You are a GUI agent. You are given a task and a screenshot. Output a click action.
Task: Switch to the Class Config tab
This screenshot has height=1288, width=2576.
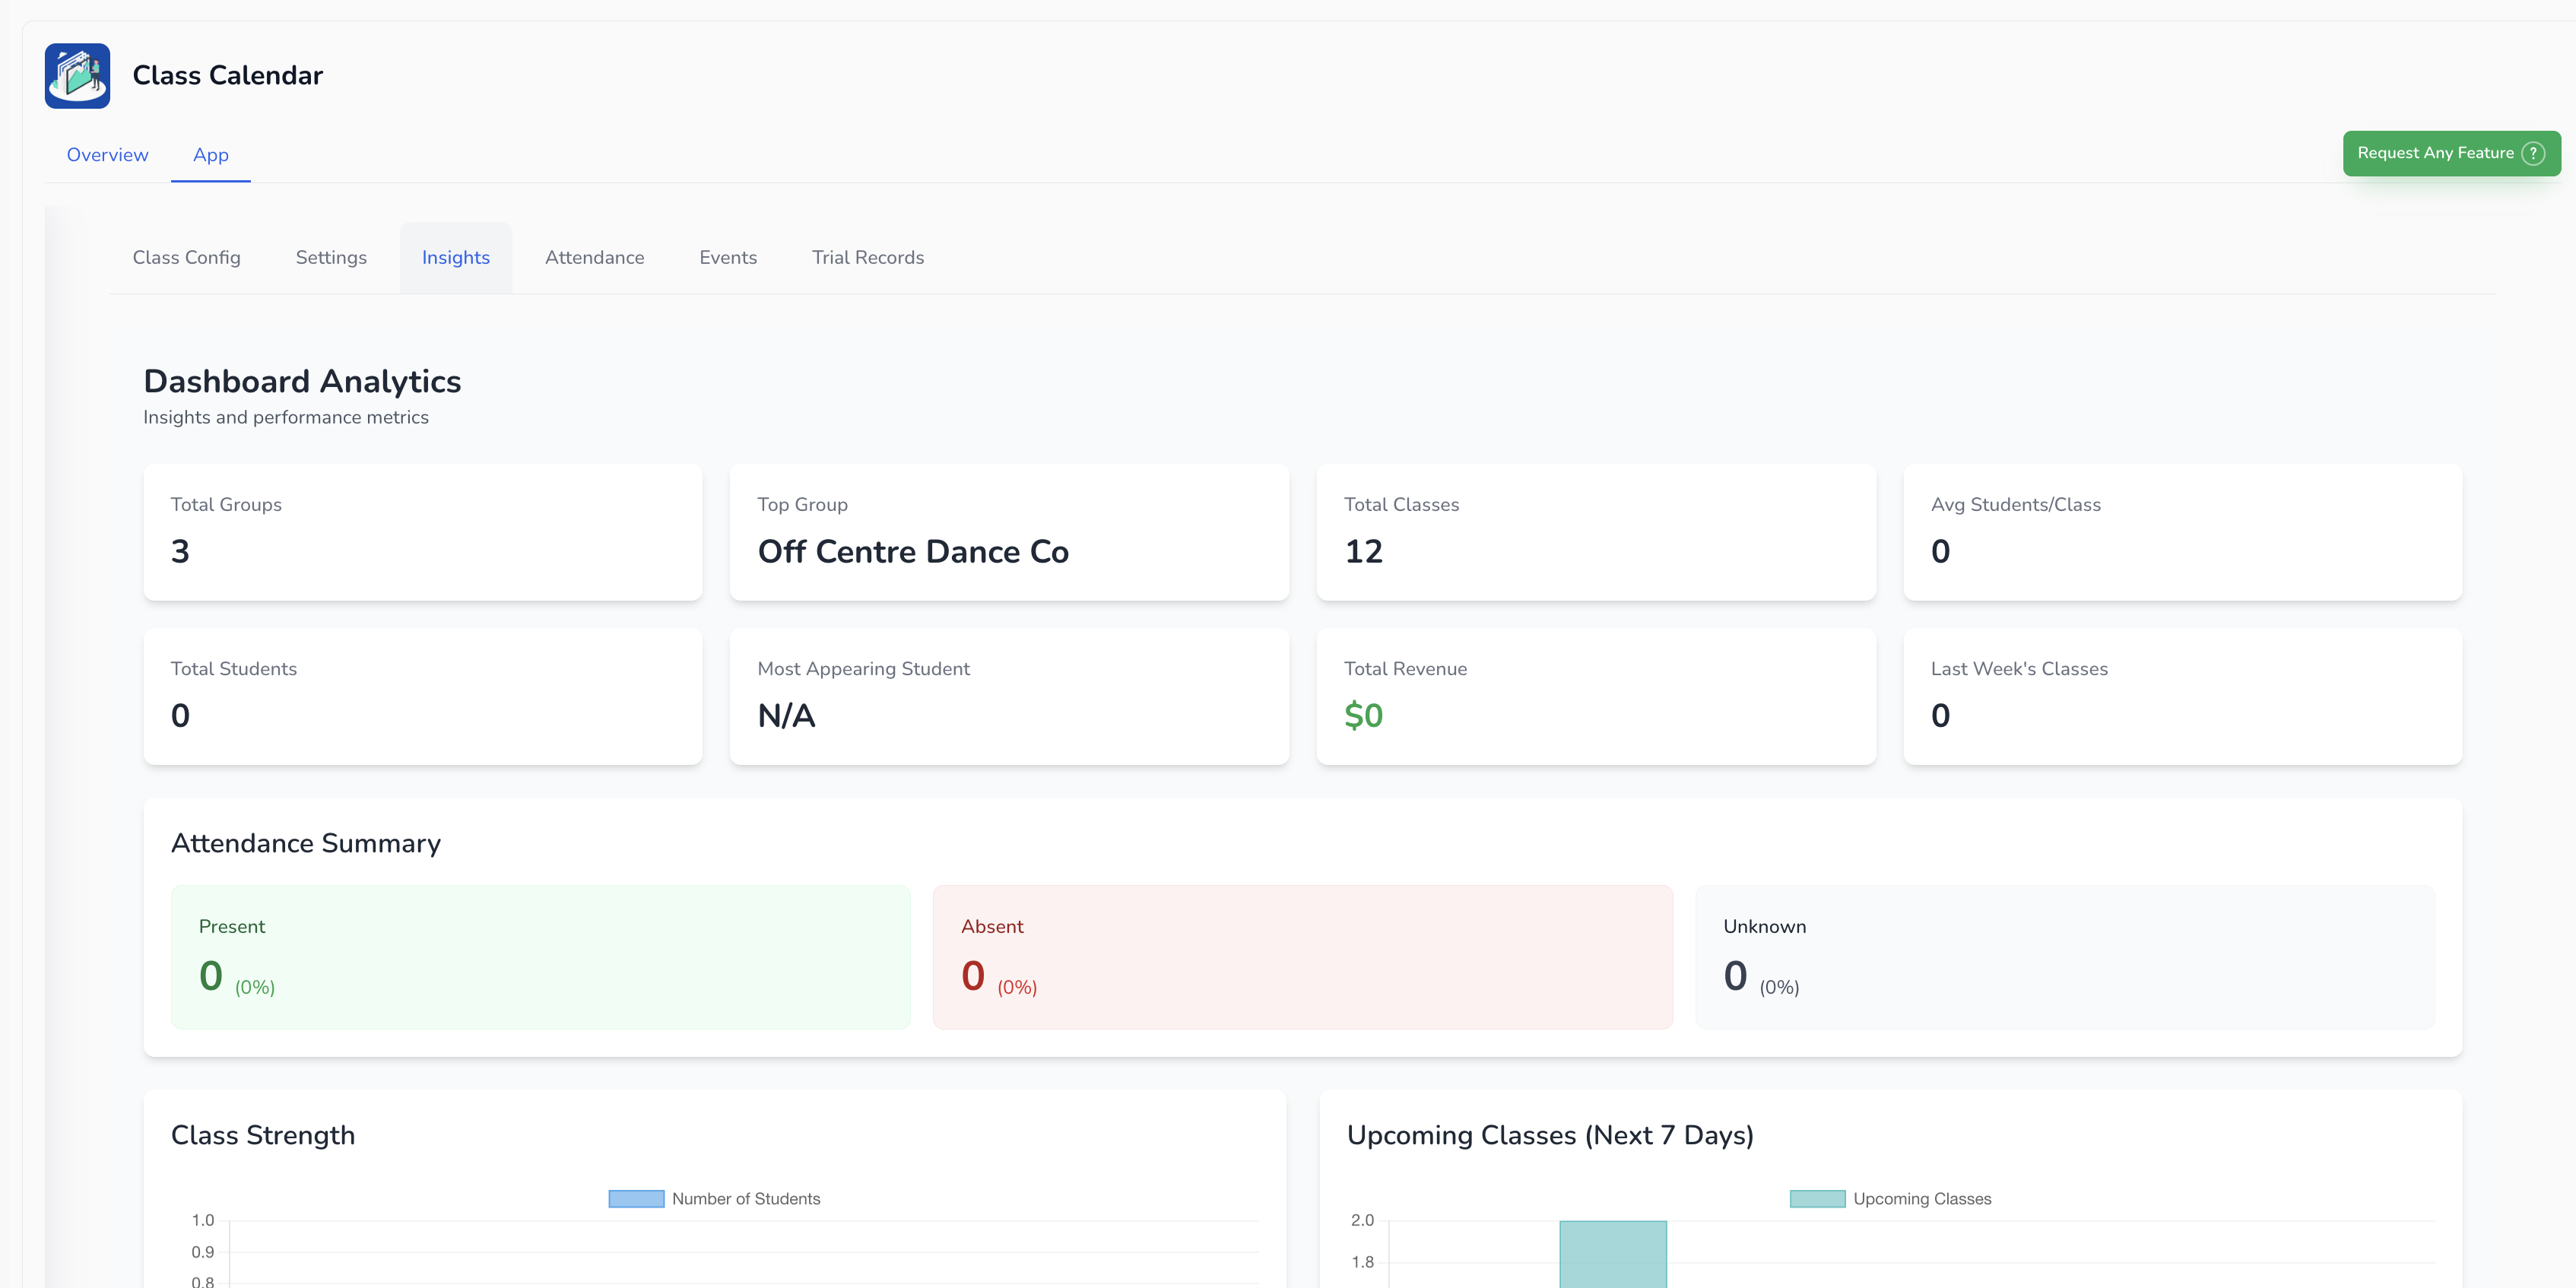(186, 258)
